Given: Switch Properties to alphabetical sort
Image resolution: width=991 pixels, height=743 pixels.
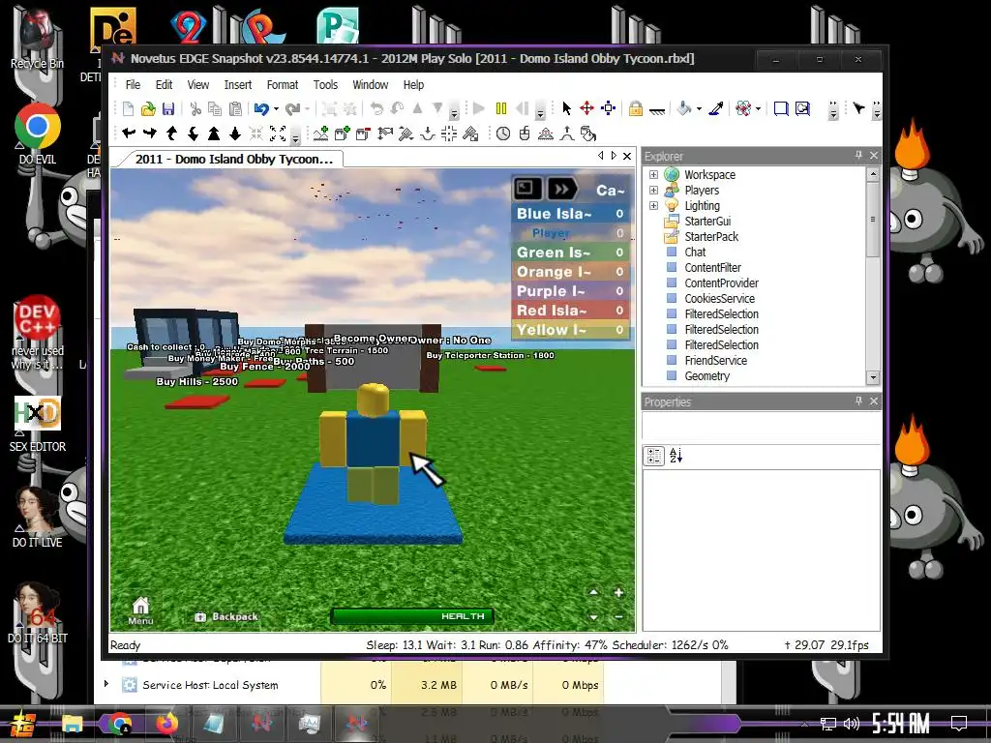Looking at the screenshot, I should click(676, 456).
